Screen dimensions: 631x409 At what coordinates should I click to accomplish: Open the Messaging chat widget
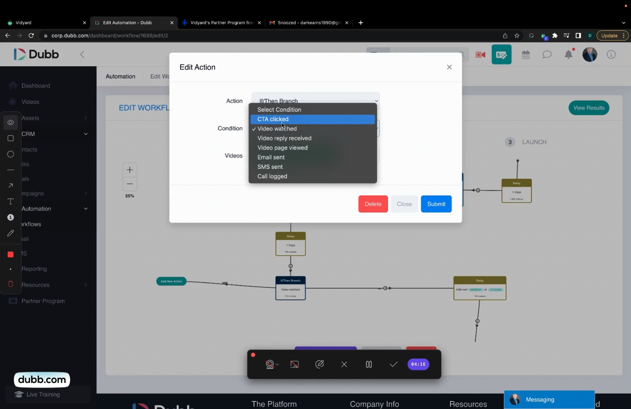click(549, 400)
